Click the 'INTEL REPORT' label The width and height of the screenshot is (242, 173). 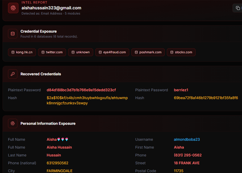(x=34, y=2)
